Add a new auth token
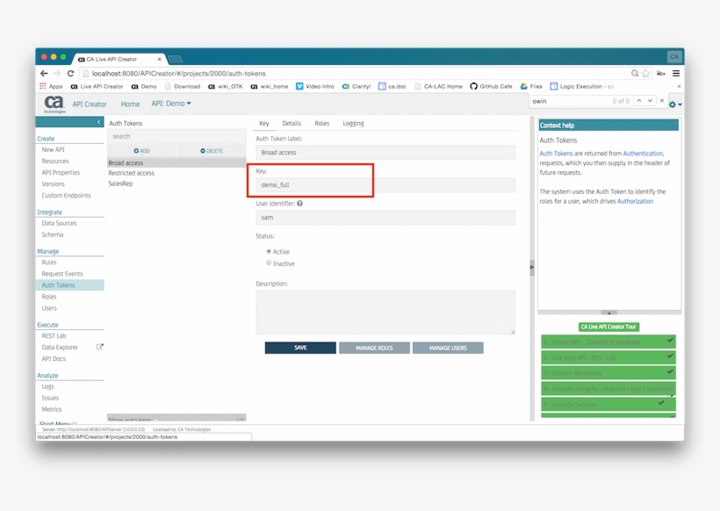The image size is (720, 511). point(142,151)
